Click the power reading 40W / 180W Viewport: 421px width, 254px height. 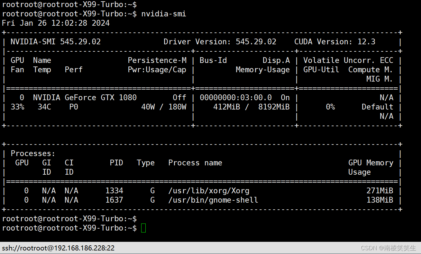point(164,107)
